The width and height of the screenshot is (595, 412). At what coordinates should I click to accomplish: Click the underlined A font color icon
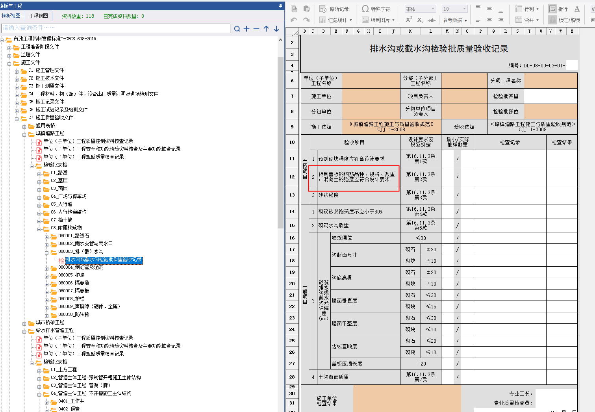coord(577,9)
